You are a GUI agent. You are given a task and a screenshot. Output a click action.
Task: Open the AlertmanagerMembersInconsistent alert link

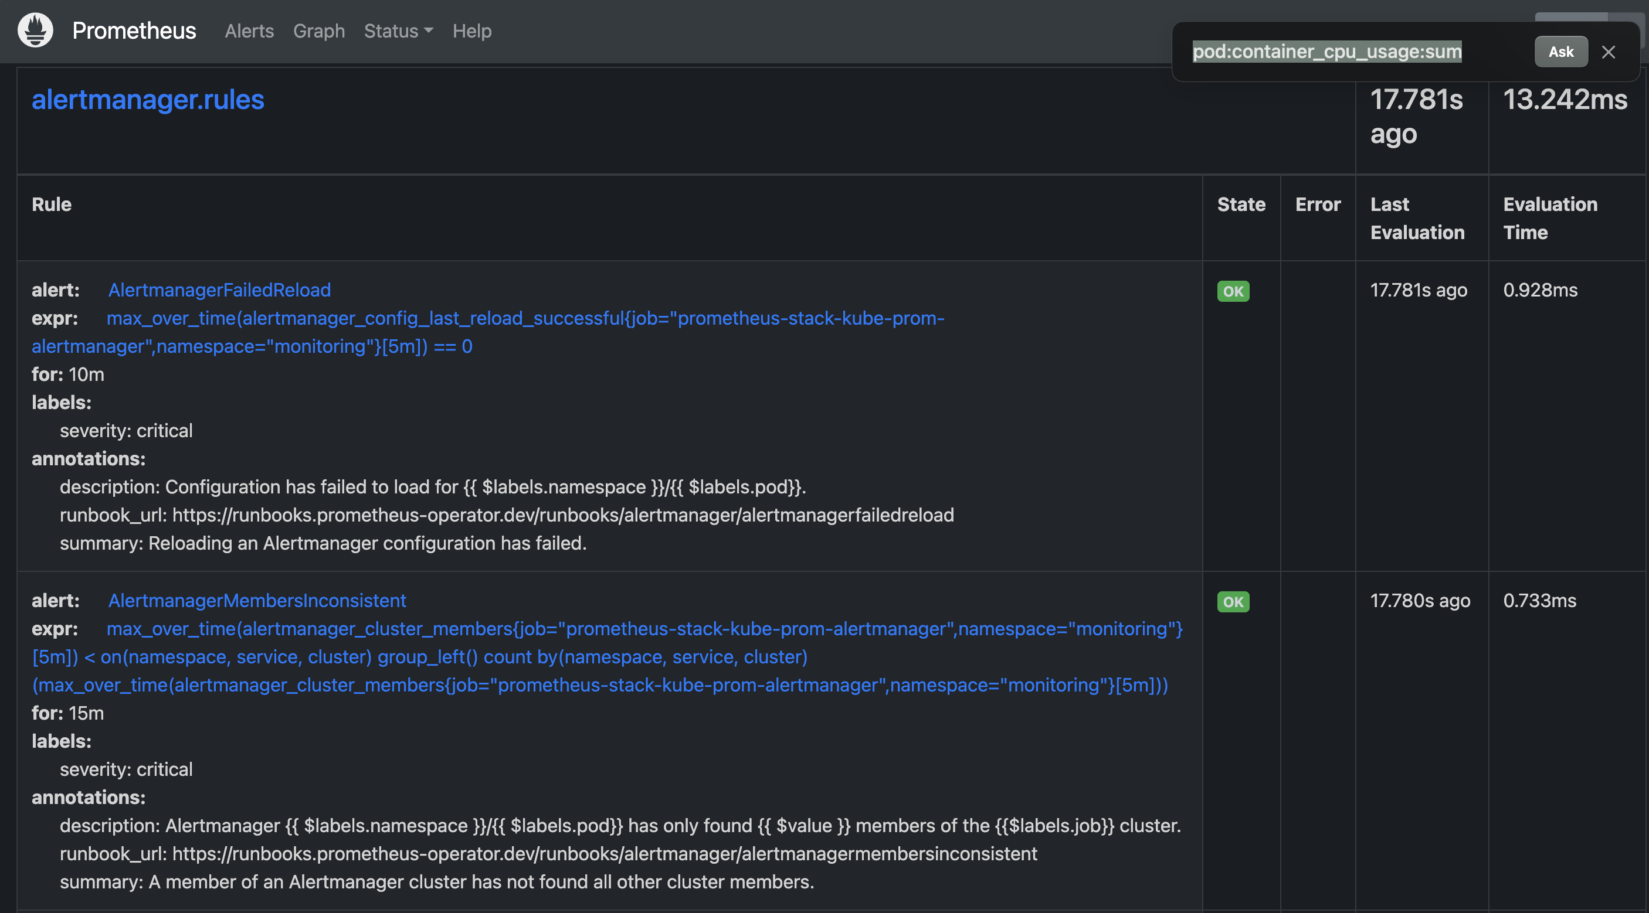(257, 600)
